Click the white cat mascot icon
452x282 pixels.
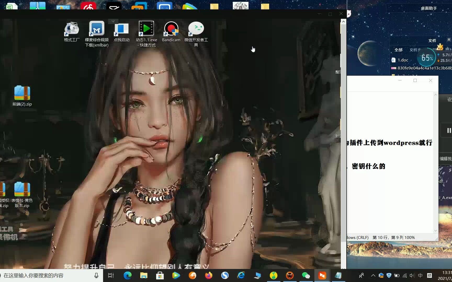tap(349, 14)
